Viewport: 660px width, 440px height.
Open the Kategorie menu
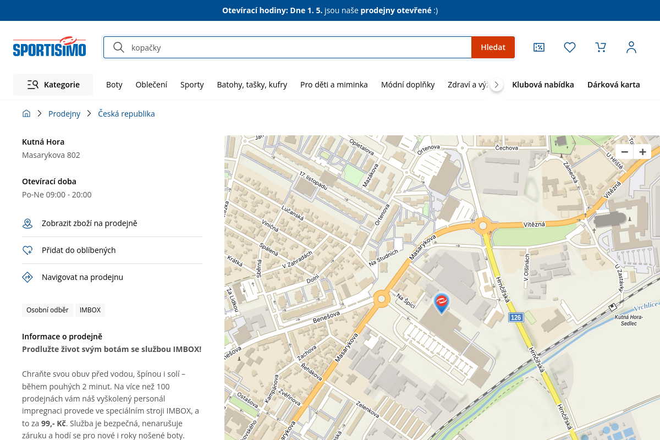[53, 85]
